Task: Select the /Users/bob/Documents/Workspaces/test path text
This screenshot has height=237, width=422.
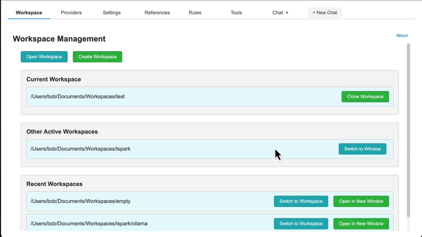Action: click(77, 96)
